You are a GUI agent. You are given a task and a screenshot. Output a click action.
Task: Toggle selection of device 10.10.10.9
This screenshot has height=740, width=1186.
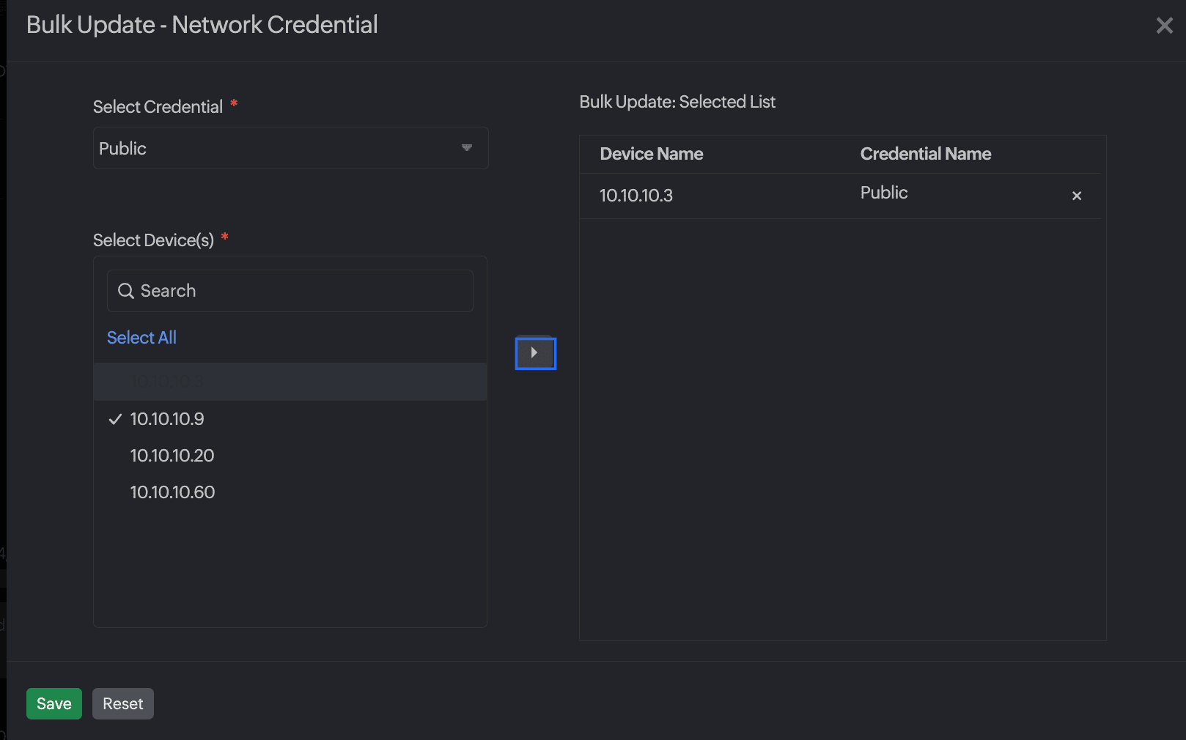(167, 419)
